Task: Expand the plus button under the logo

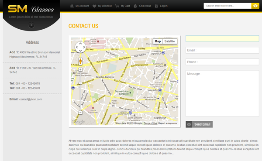Action: [x=31, y=25]
